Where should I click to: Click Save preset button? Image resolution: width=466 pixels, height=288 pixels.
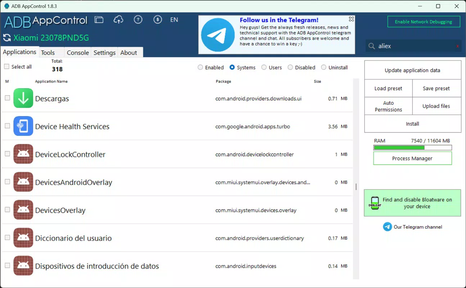[436, 88]
